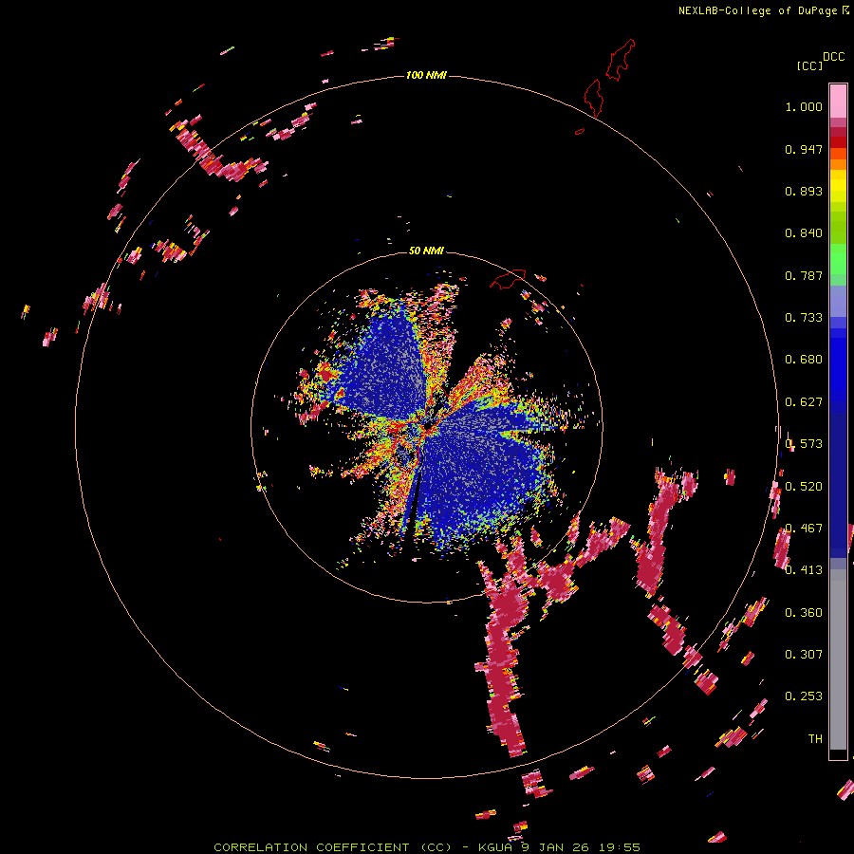The width and height of the screenshot is (854, 854).
Task: Select the 1.000 scale value
Action: (x=804, y=106)
